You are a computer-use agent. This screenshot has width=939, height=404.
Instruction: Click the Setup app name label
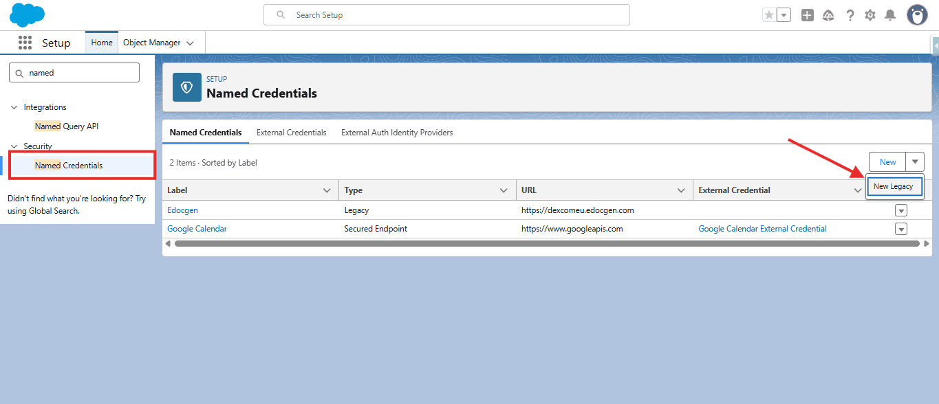(x=56, y=43)
